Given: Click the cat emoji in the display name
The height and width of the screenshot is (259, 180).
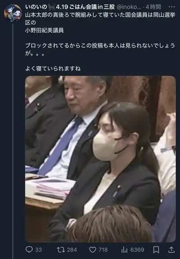Looking at the screenshot, I should (x=52, y=7).
